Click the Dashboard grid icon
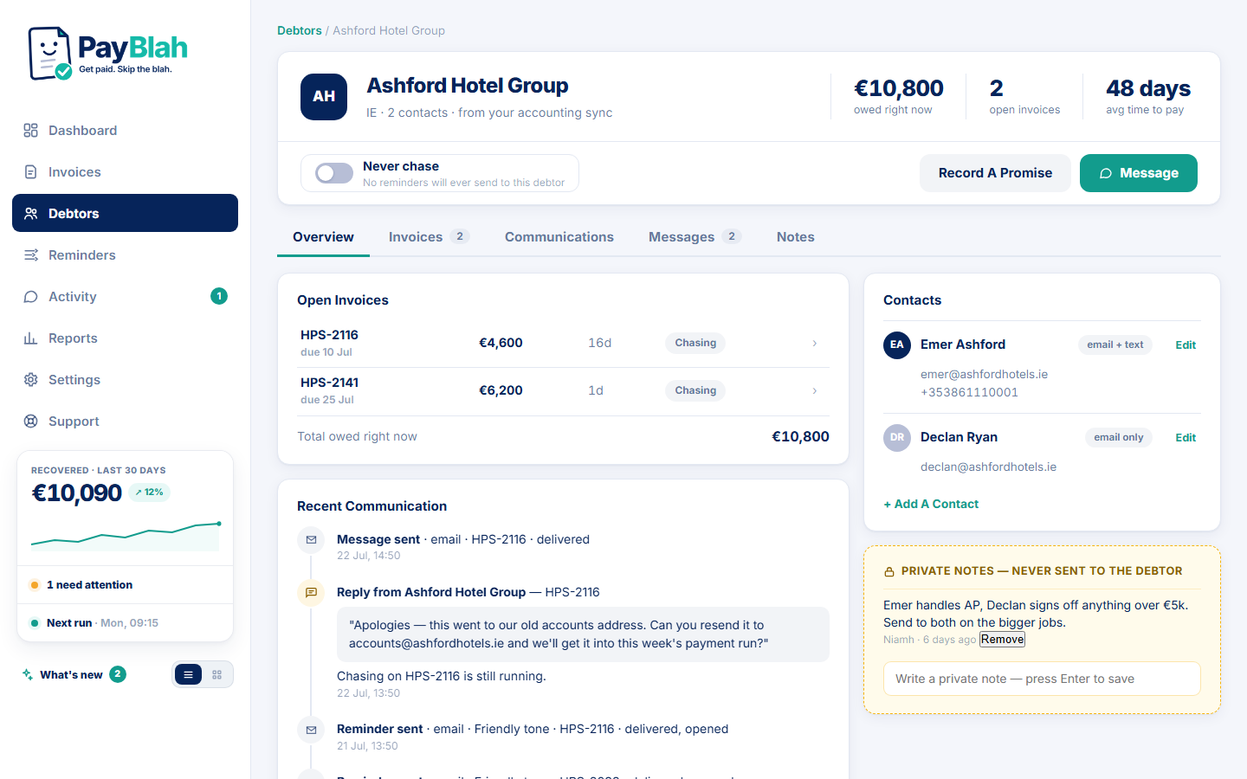This screenshot has height=779, width=1247. [x=31, y=131]
